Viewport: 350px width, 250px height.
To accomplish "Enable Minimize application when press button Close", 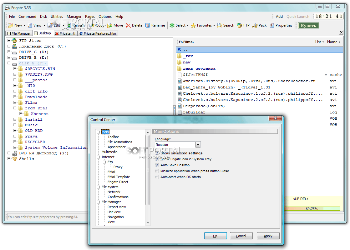I will [157, 171].
